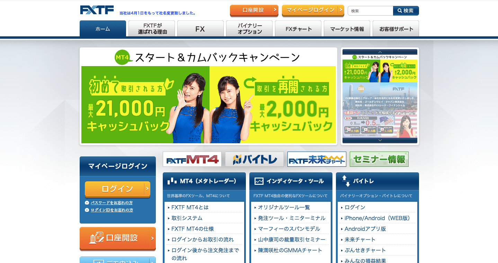498x263 pixels.
Task: Open ログインからお取引の流れ link
Action: coord(203,239)
